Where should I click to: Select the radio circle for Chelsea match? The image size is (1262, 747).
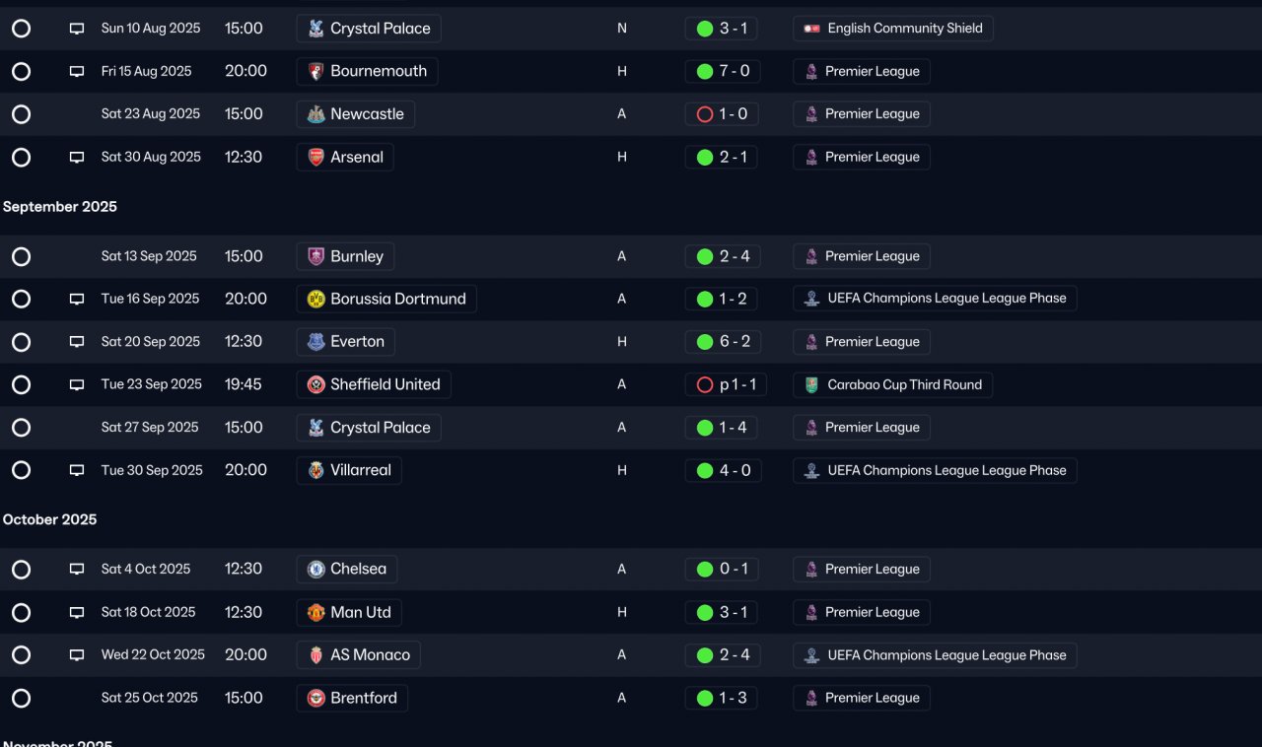click(x=21, y=570)
